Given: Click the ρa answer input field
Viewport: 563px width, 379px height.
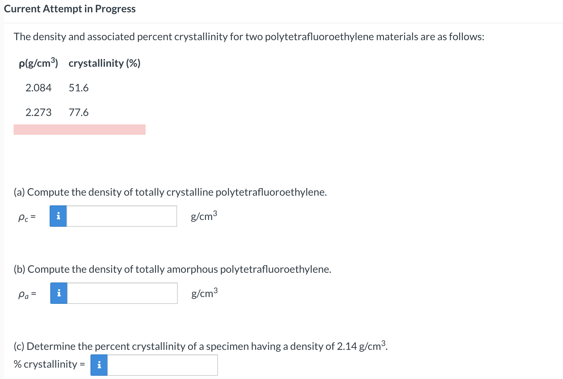Looking at the screenshot, I should [122, 293].
